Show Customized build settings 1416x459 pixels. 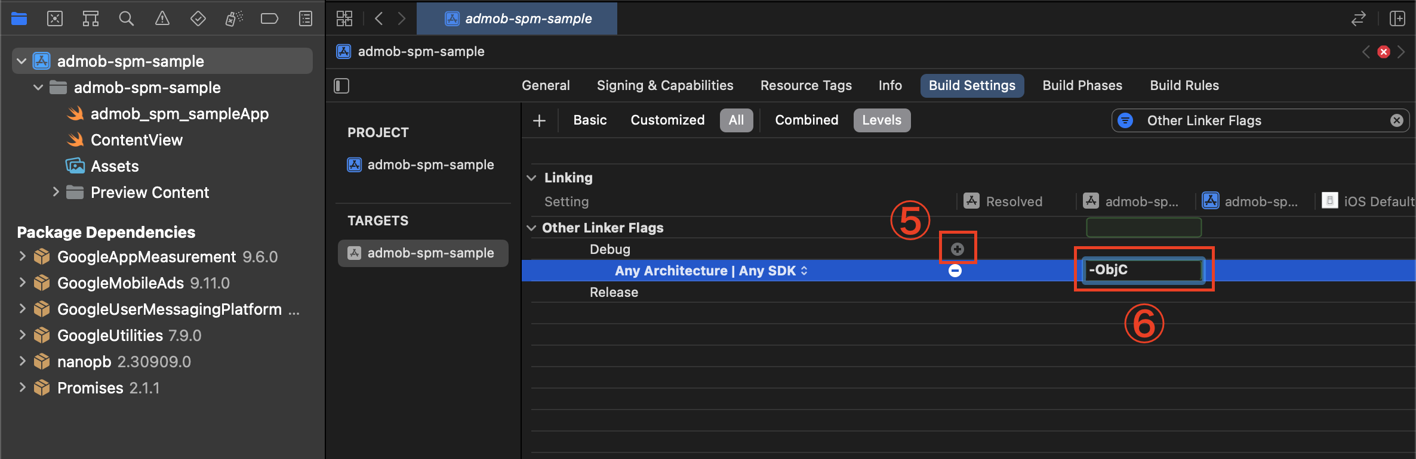[x=667, y=120]
